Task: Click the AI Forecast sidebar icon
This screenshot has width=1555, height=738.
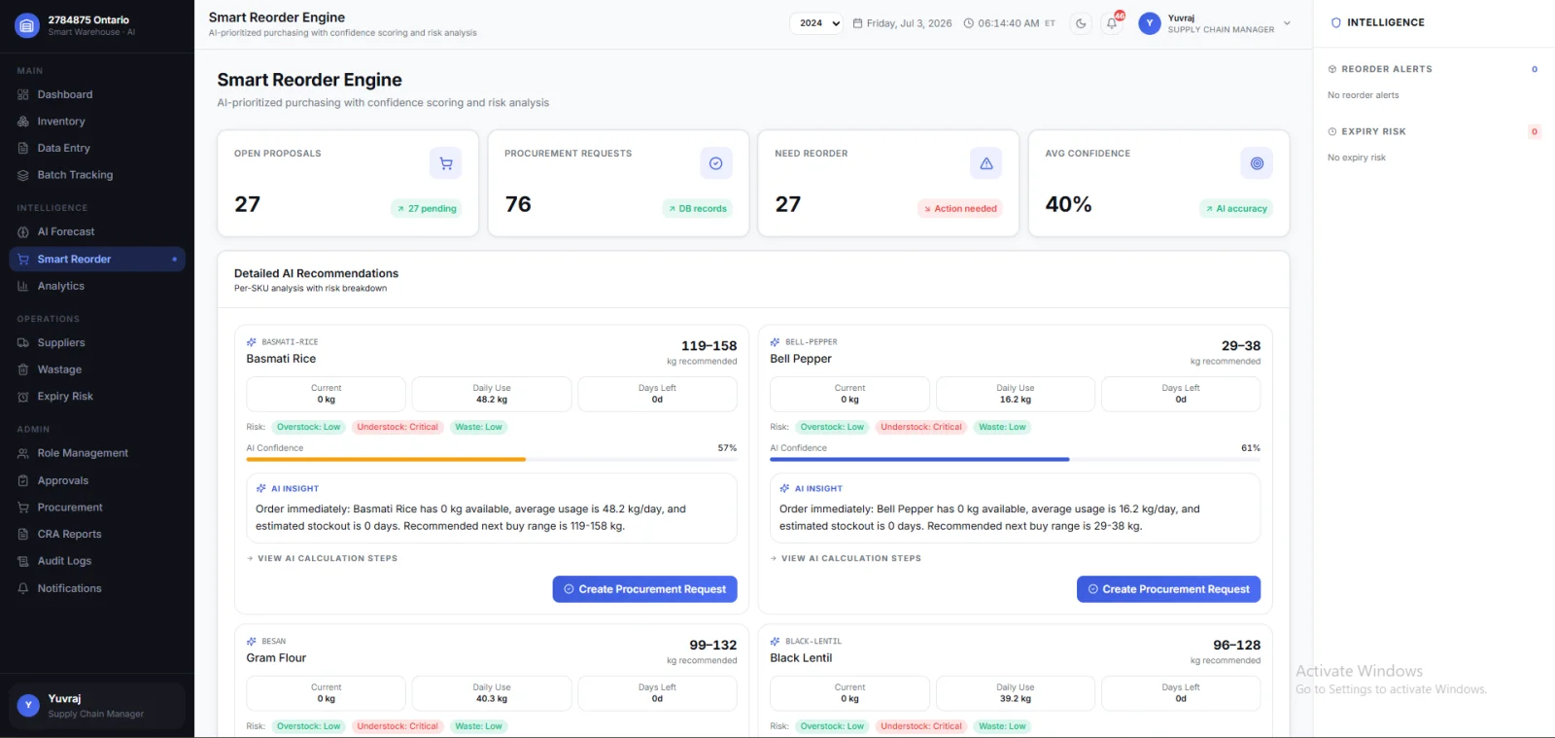Action: click(23, 231)
